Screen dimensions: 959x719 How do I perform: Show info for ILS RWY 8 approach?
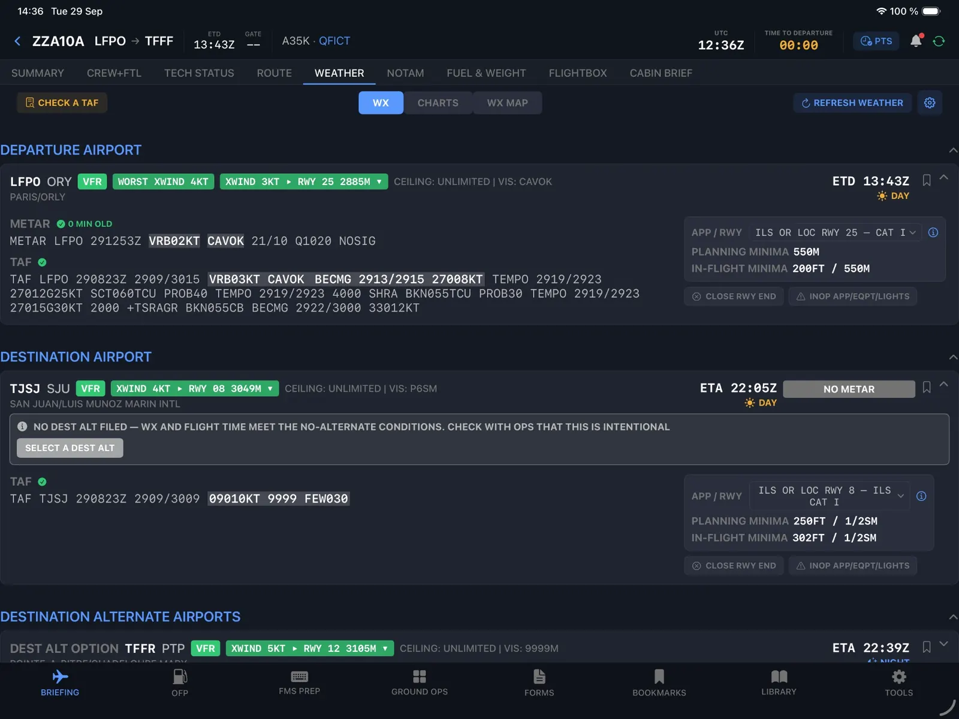pyautogui.click(x=921, y=496)
